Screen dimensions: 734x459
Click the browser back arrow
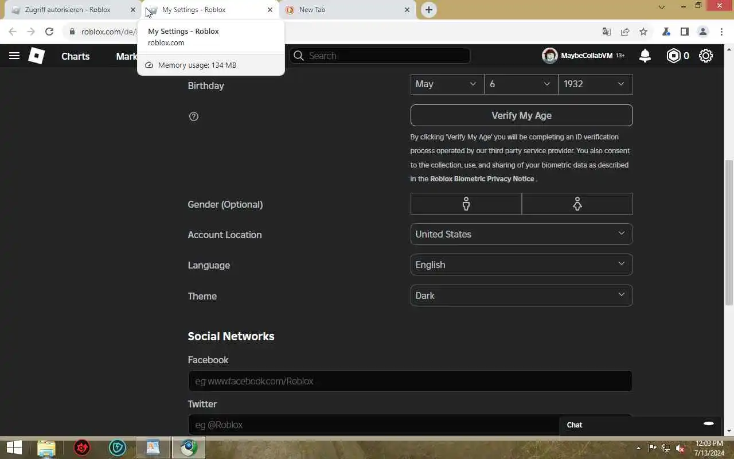coord(13,32)
